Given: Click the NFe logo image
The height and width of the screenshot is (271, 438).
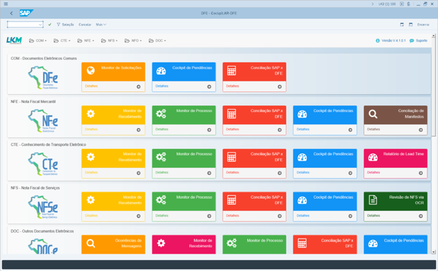Looking at the screenshot, I should [x=43, y=121].
